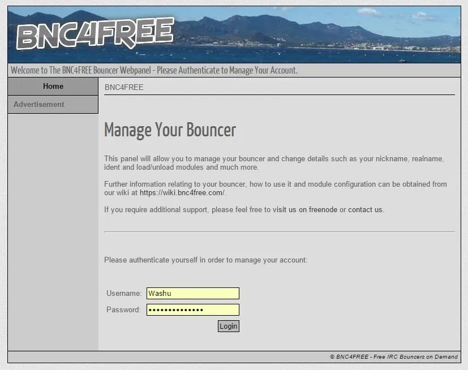
Task: Click the 'Welcome to The BNC4FREE Bouncer Webpanel' text
Action: [x=154, y=70]
